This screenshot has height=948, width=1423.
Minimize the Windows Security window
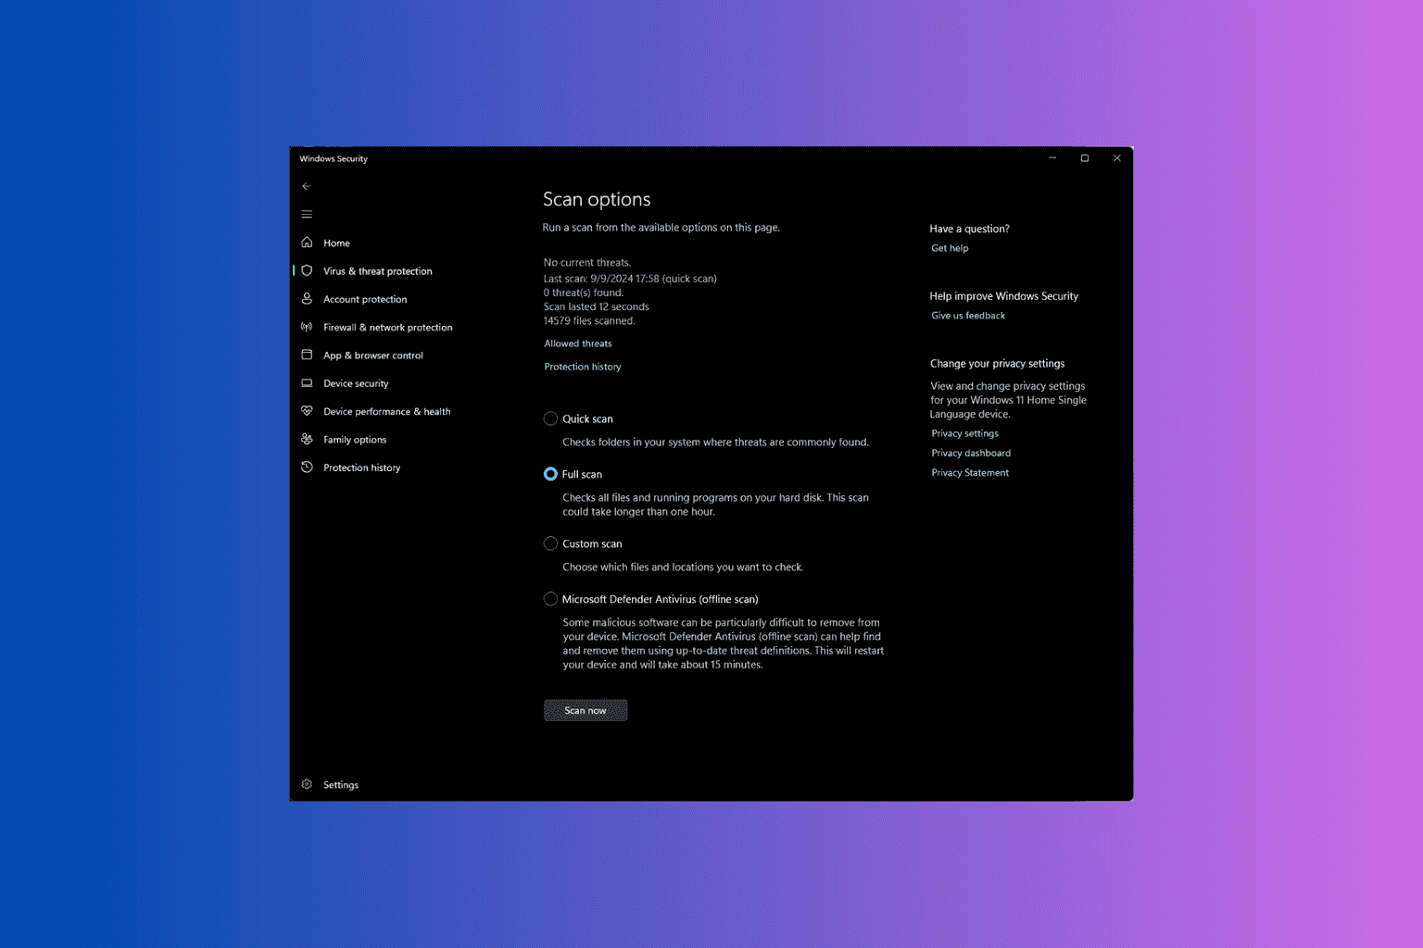point(1052,158)
